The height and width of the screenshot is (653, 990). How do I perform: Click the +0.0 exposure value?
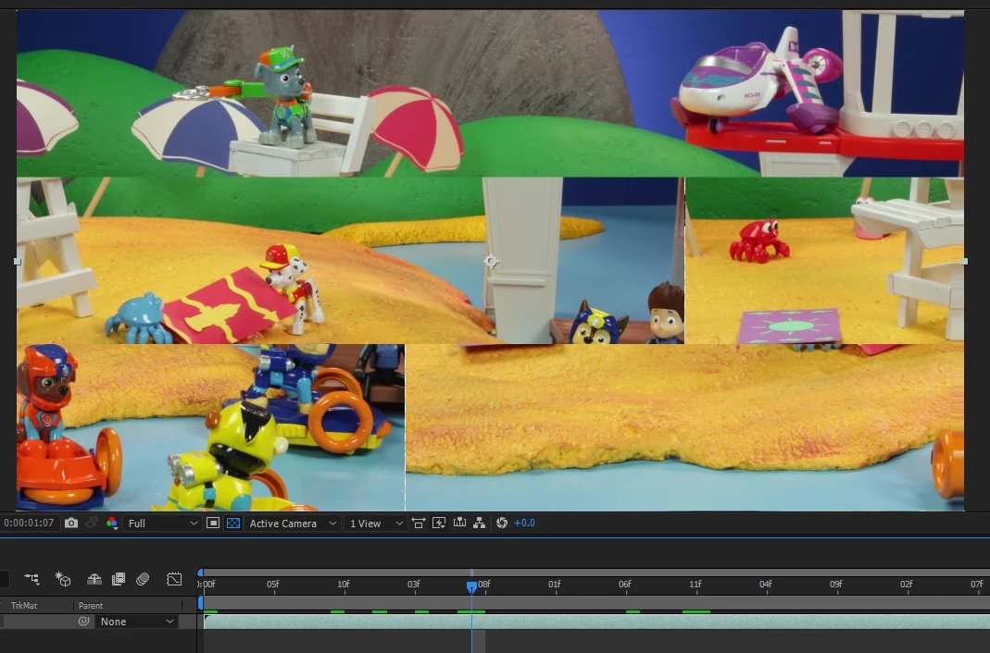[x=525, y=524]
